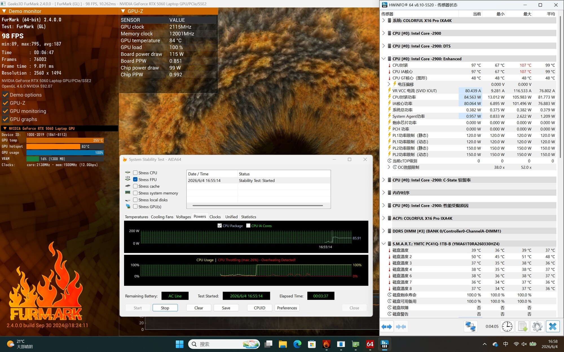Open Microsoft Edge from taskbar
The image size is (564, 352).
[297, 344]
